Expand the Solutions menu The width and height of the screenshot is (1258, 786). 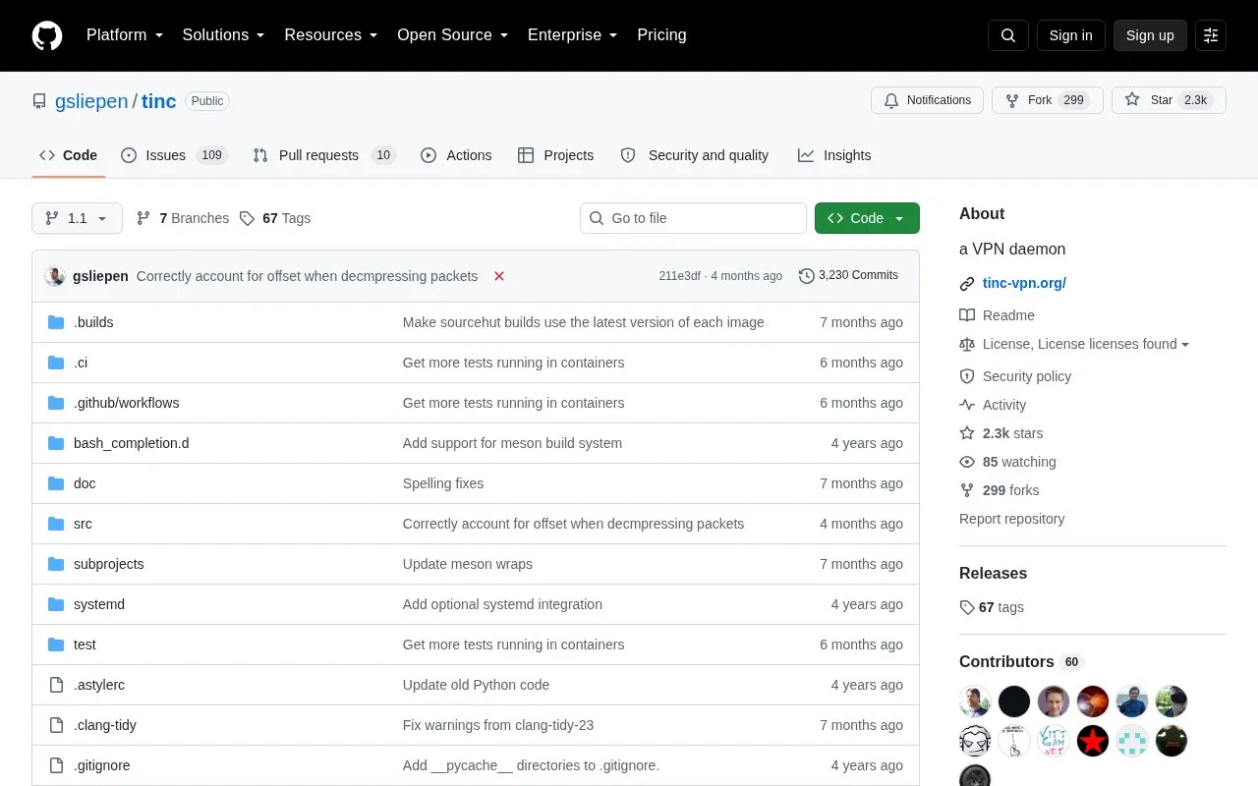(x=223, y=35)
